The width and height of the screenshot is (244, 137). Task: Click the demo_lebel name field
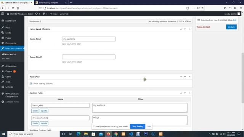60,105
